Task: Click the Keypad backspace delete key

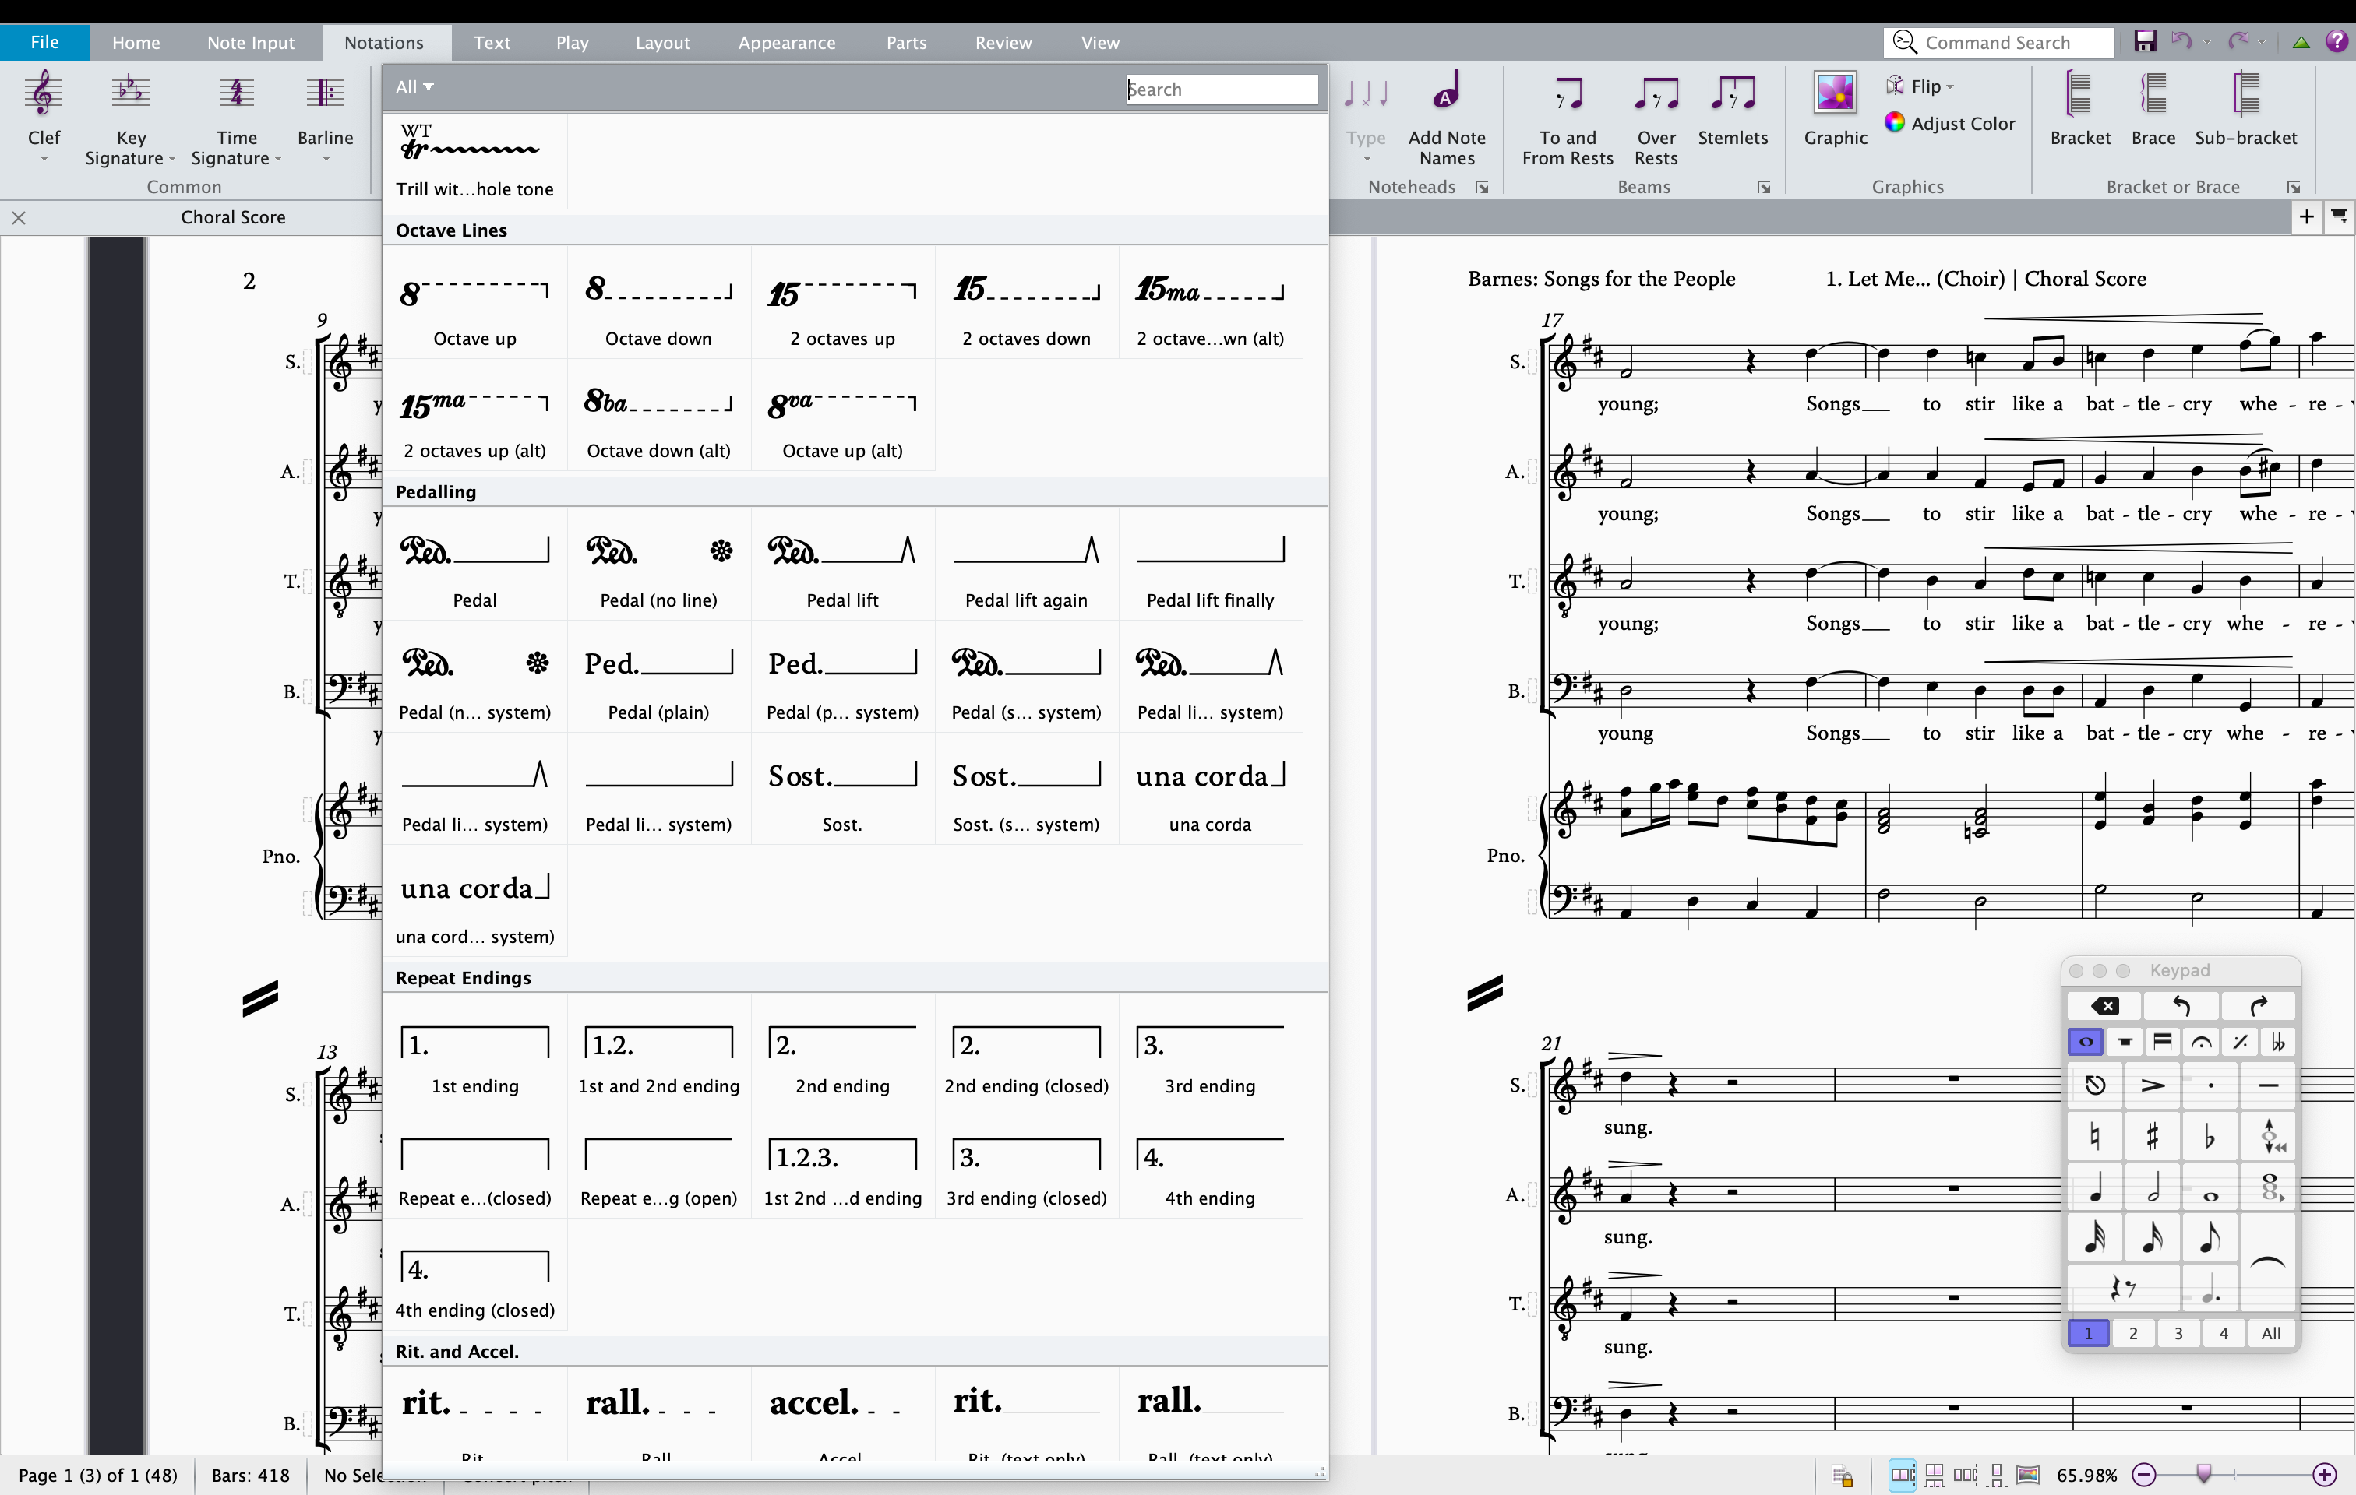Action: point(2104,1005)
